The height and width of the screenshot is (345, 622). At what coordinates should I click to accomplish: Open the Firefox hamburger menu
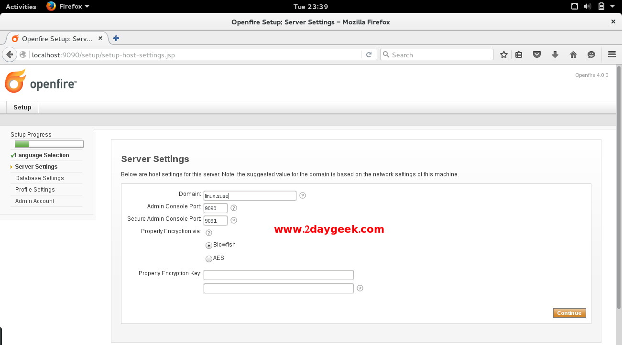point(612,54)
